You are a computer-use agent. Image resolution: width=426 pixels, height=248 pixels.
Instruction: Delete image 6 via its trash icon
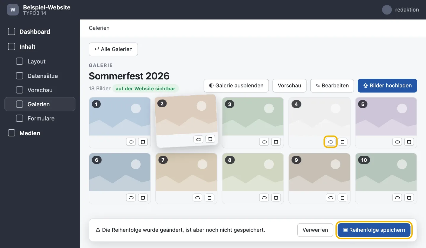point(143,198)
